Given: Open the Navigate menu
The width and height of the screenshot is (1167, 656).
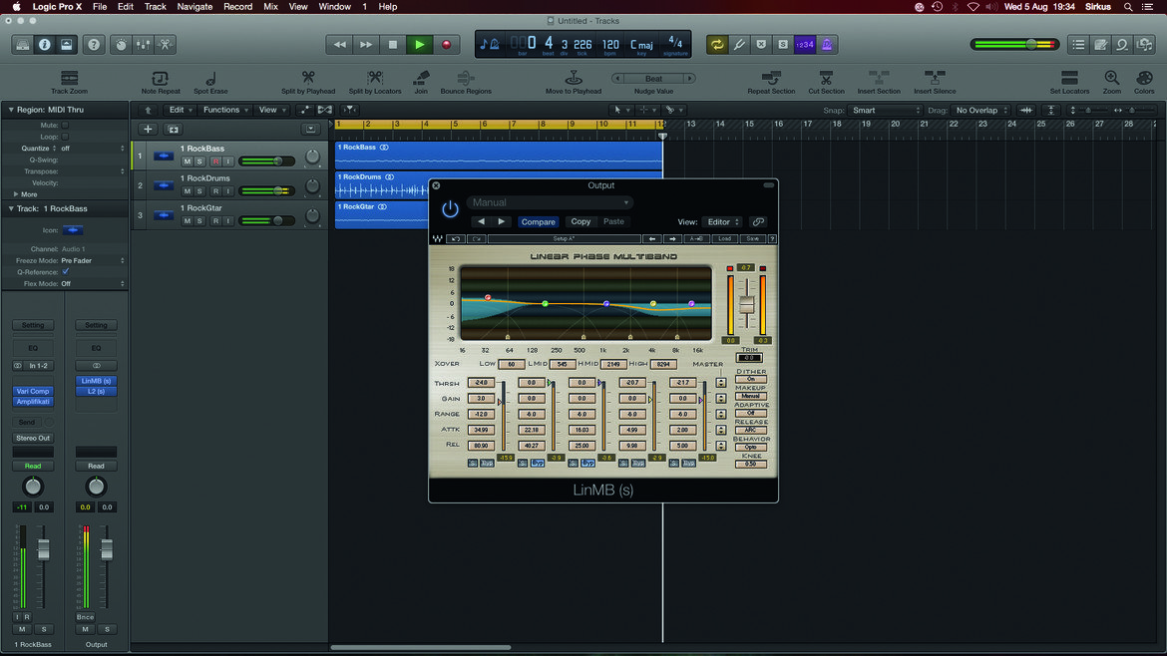Looking at the screenshot, I should pos(194,7).
